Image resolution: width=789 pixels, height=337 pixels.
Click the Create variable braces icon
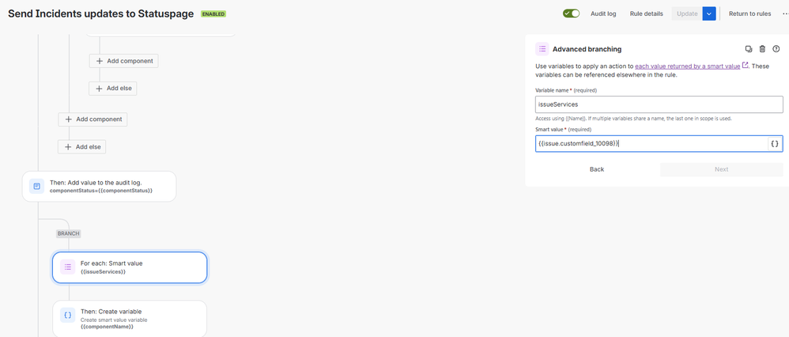pos(67,316)
